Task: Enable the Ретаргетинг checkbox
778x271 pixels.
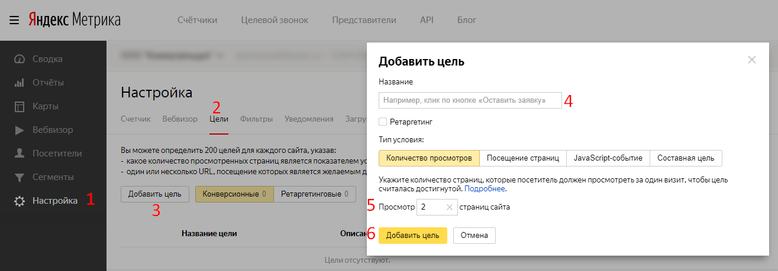Action: [383, 121]
